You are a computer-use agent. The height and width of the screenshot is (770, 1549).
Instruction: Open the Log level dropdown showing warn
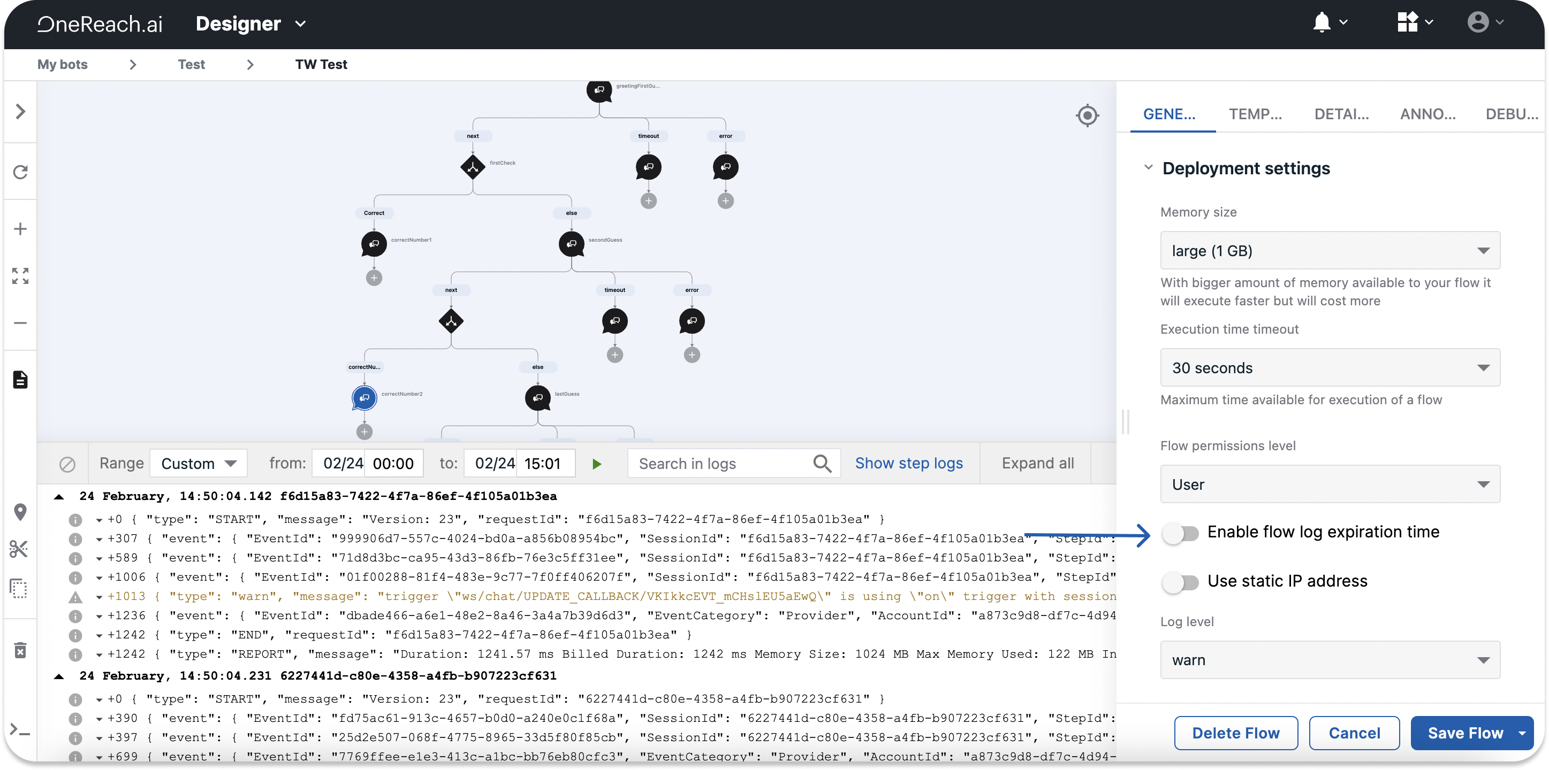pyautogui.click(x=1330, y=660)
